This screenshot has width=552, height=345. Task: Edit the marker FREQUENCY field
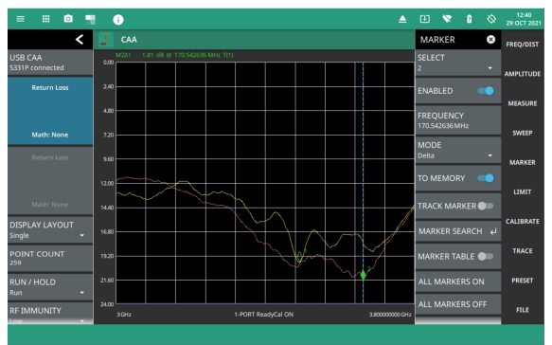(458, 120)
